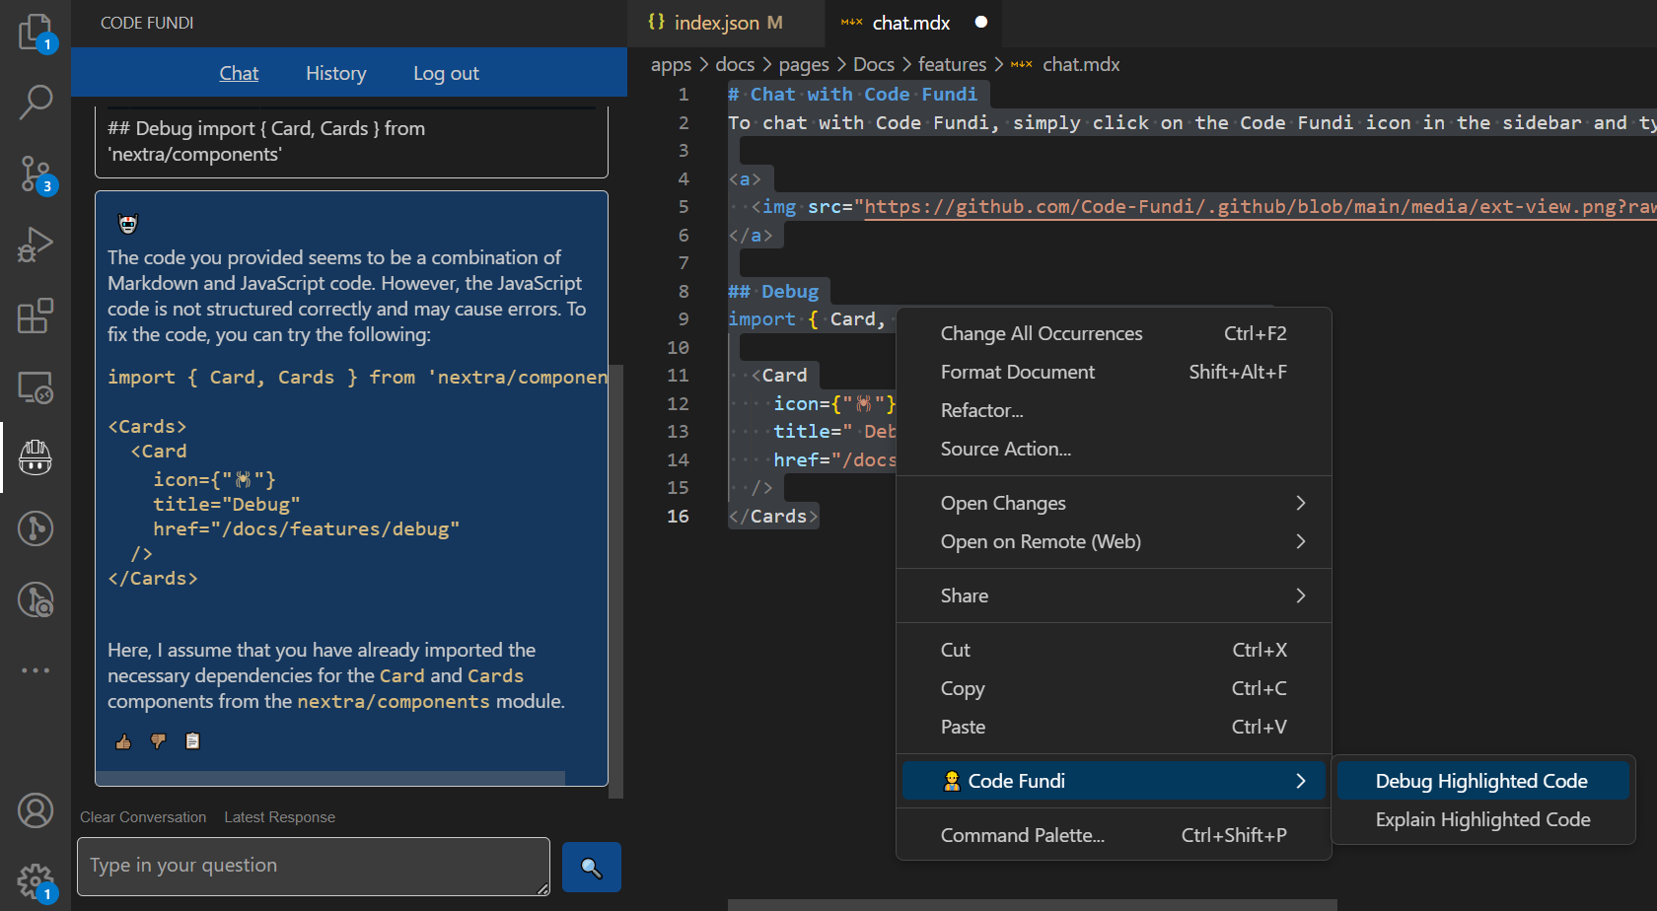This screenshot has height=911, width=1657.
Task: Switch to the History tab
Action: pos(336,73)
